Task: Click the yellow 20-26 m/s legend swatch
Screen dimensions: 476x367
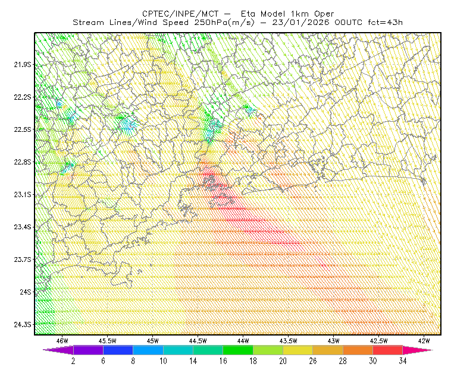Action: coord(298,350)
